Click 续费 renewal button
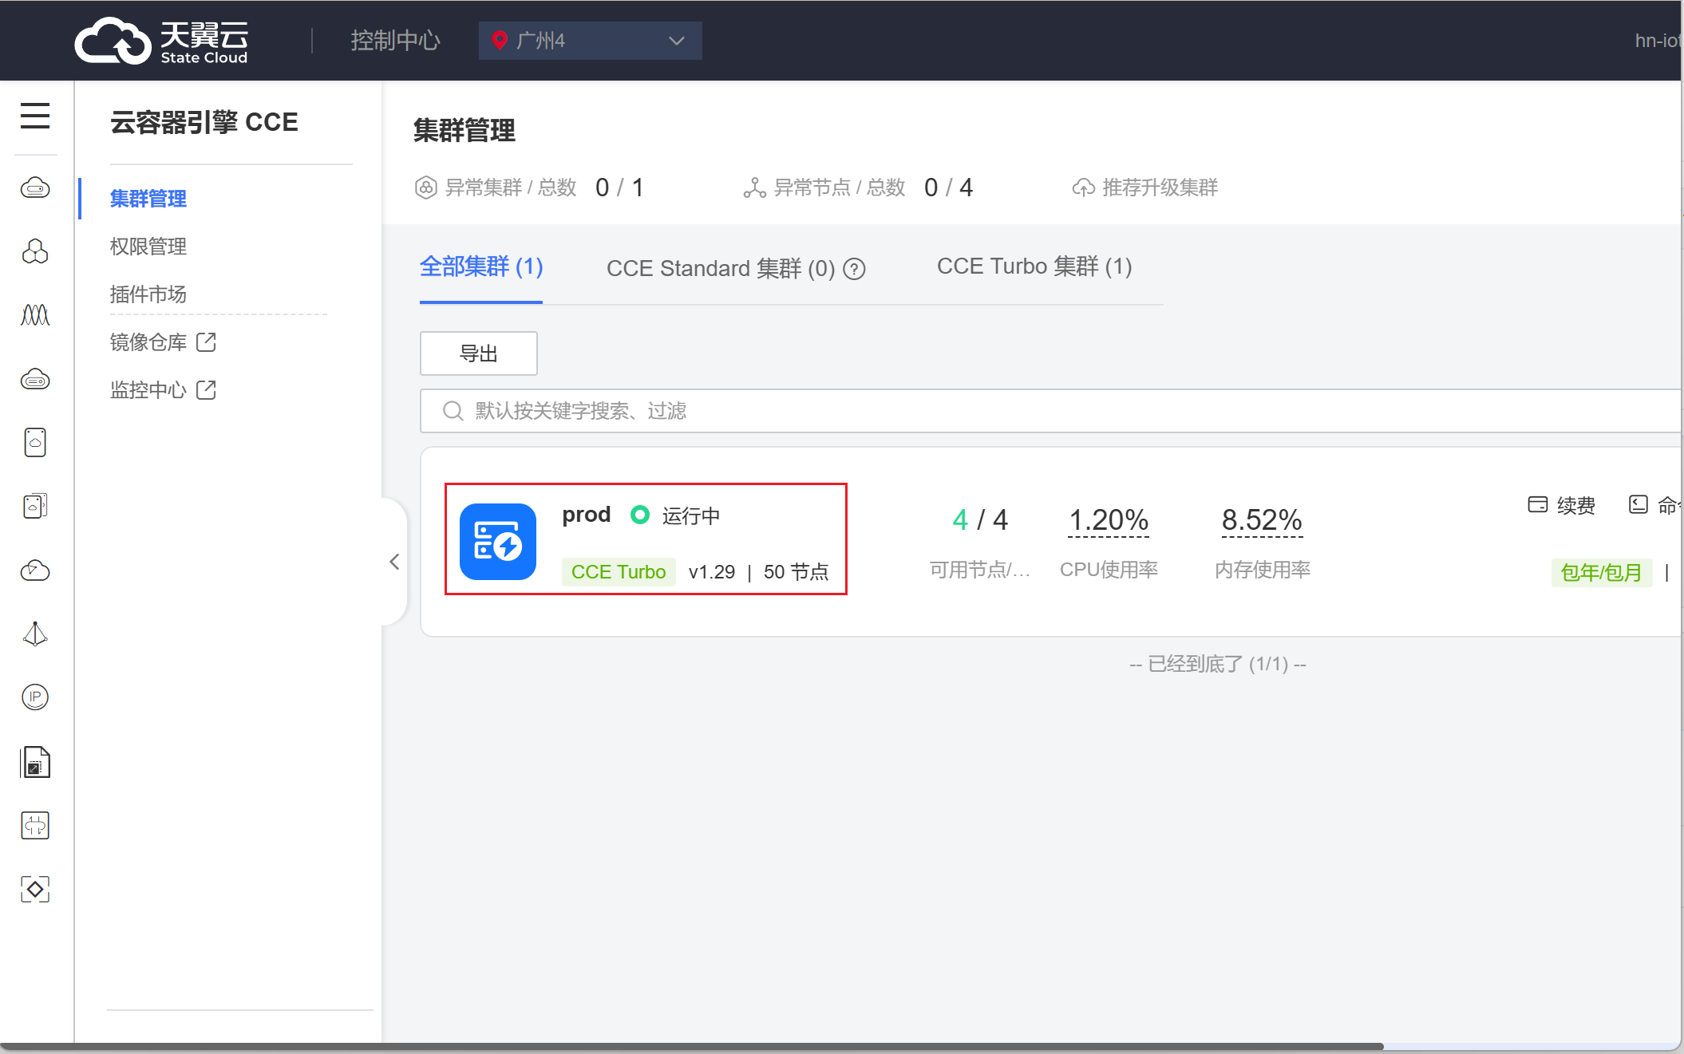 [1576, 505]
